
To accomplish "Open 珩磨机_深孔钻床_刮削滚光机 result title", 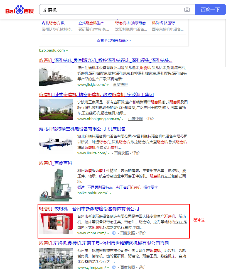I will coord(105,60).
